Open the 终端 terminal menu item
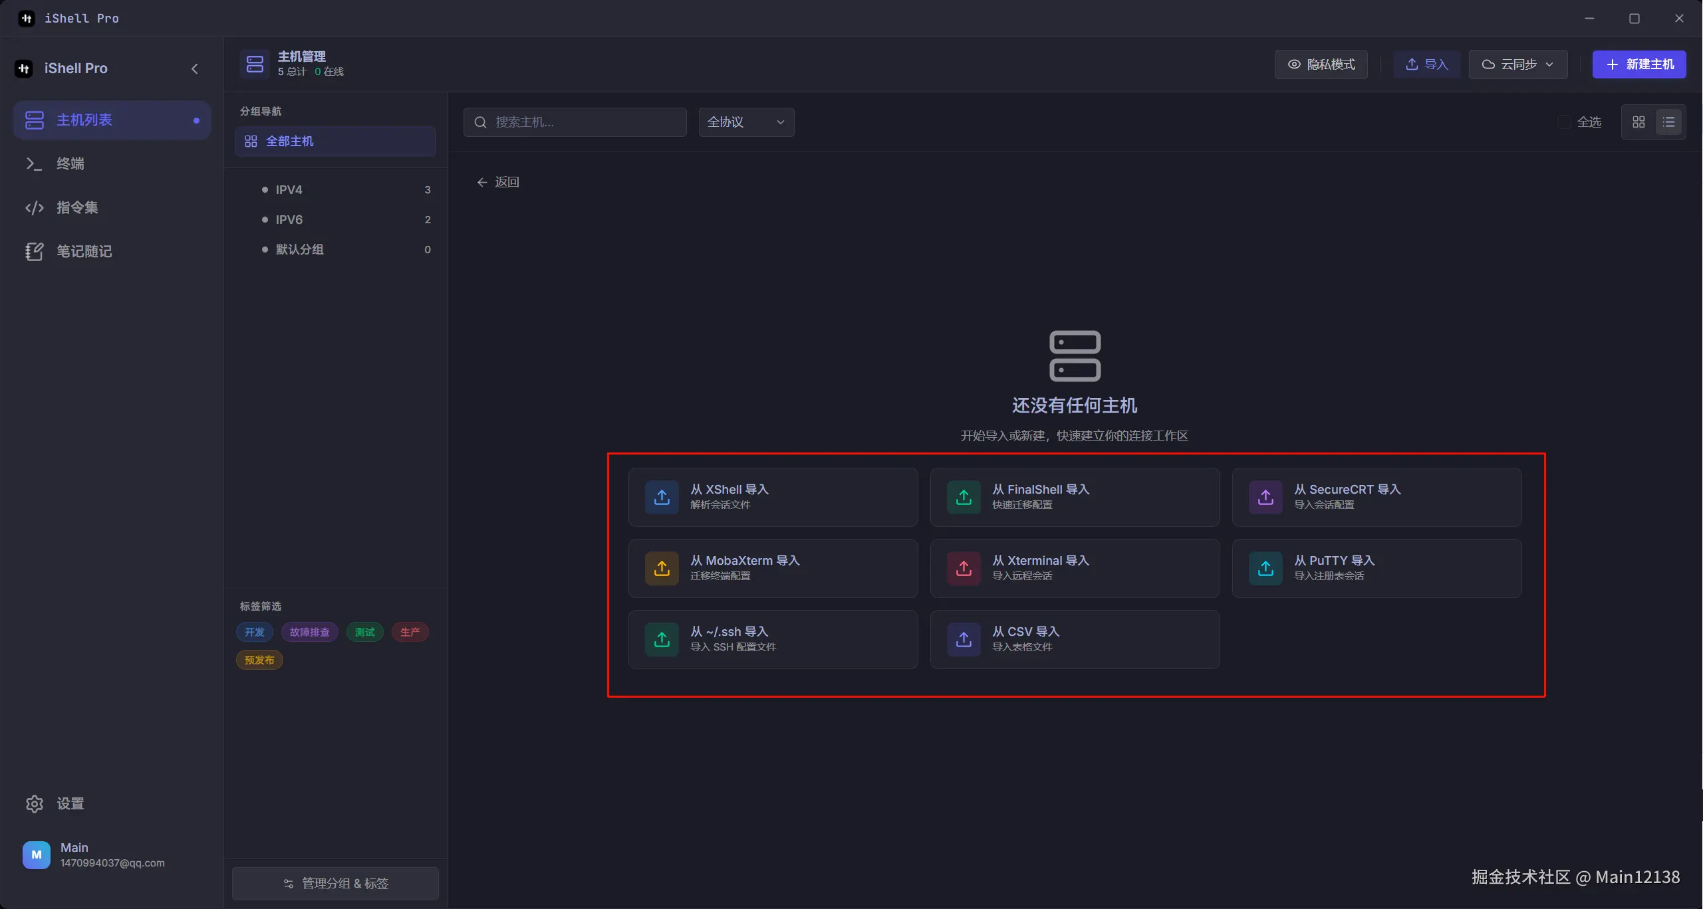This screenshot has height=909, width=1703. click(x=70, y=163)
